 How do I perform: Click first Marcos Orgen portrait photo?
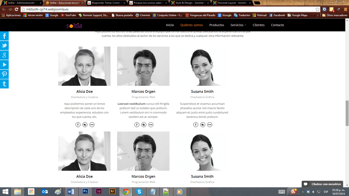(143, 66)
